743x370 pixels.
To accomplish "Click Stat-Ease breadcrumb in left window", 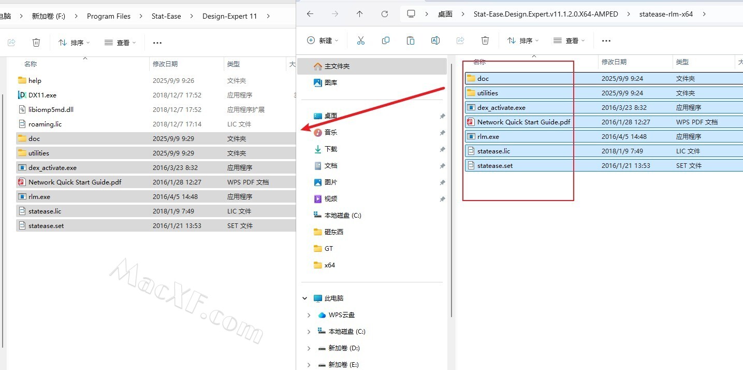I will 166,16.
